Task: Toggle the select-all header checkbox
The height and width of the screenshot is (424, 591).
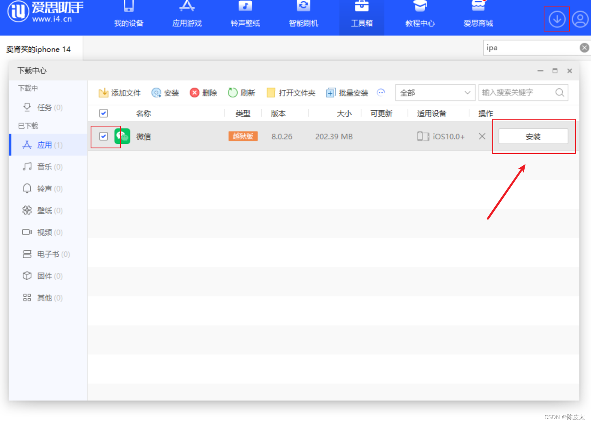Action: point(104,113)
